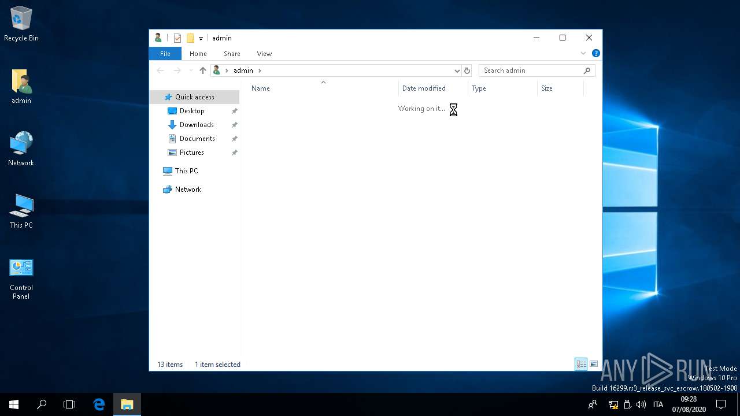Image resolution: width=740 pixels, height=416 pixels.
Task: Click the Properties icon in the quick access toolbar
Action: pos(177,38)
